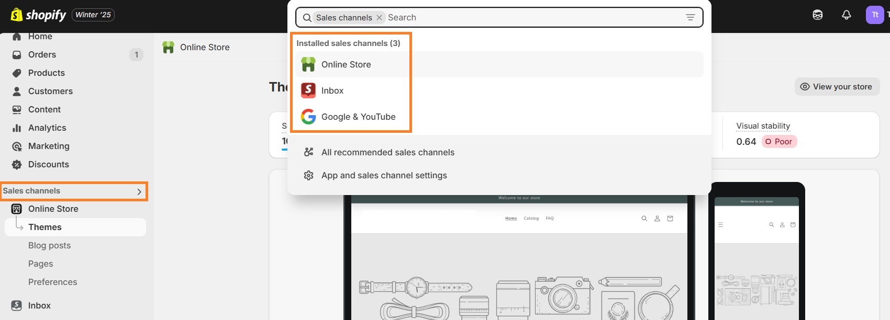Click the Sales channels sidebar heading
Screen dimensions: 890x320
point(31,191)
